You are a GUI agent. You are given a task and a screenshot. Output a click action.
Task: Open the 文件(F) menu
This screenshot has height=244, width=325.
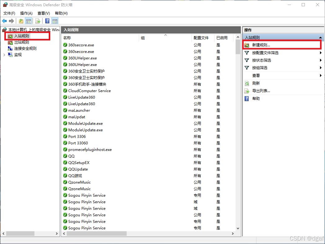click(9, 13)
